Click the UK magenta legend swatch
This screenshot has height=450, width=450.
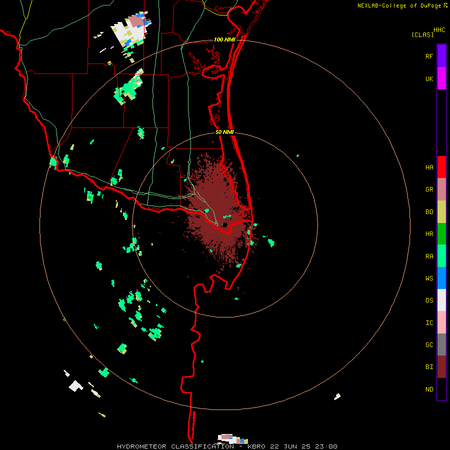tap(441, 78)
